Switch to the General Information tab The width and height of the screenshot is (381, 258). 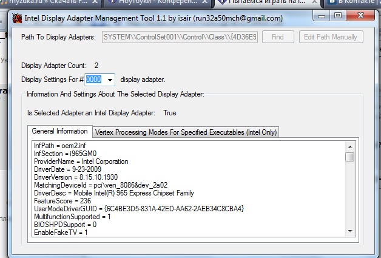point(60,131)
